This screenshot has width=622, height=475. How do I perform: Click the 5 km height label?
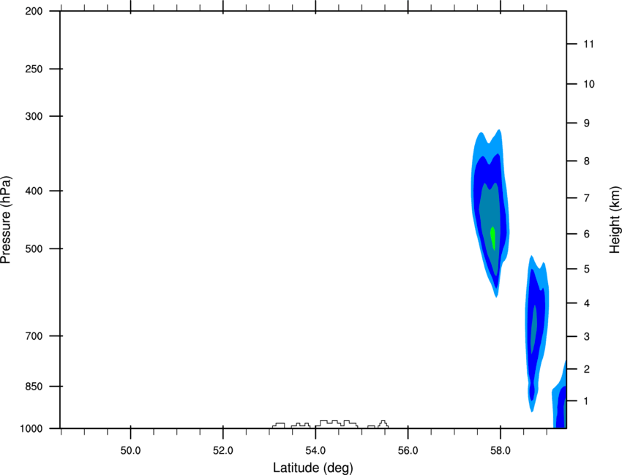[x=587, y=269]
